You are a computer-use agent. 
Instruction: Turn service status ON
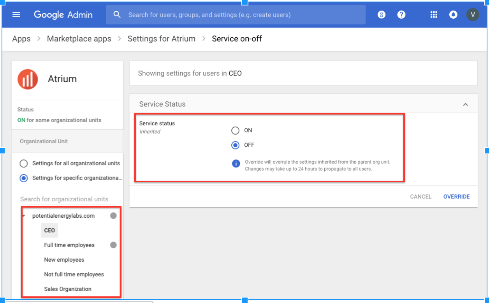[235, 130]
